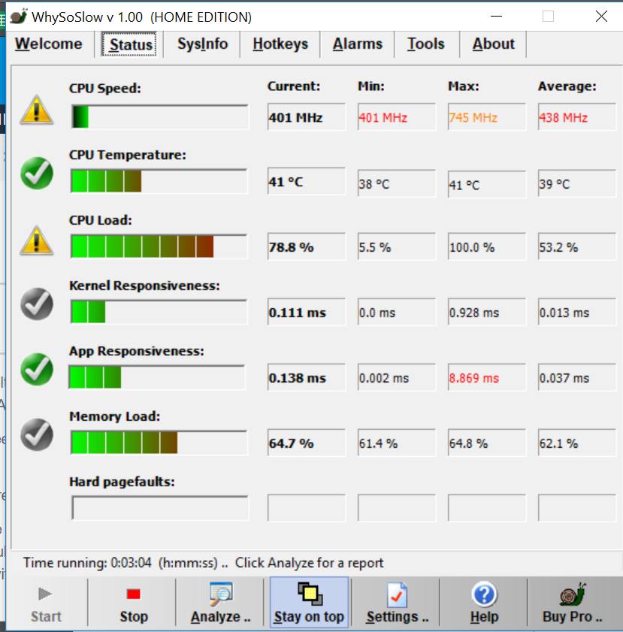Click the Kernel Responsiveness gray checkmark icon

(x=37, y=304)
